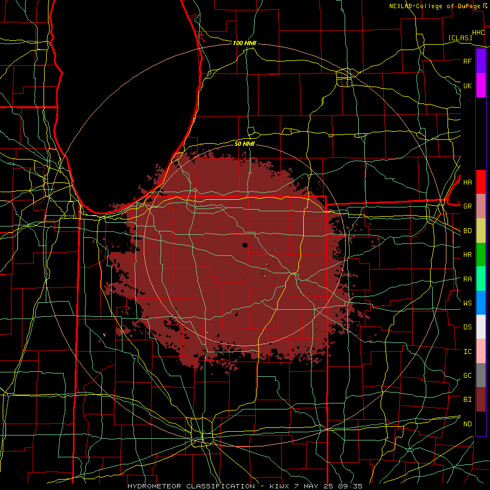The height and width of the screenshot is (490, 490).
Task: Click the IC legend label
Action: pyautogui.click(x=467, y=352)
